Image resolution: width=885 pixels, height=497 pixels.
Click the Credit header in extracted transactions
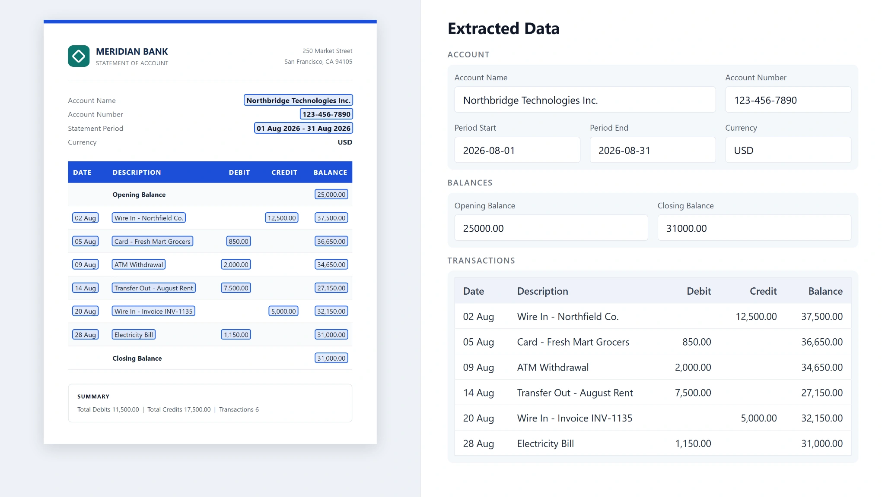[x=763, y=291]
